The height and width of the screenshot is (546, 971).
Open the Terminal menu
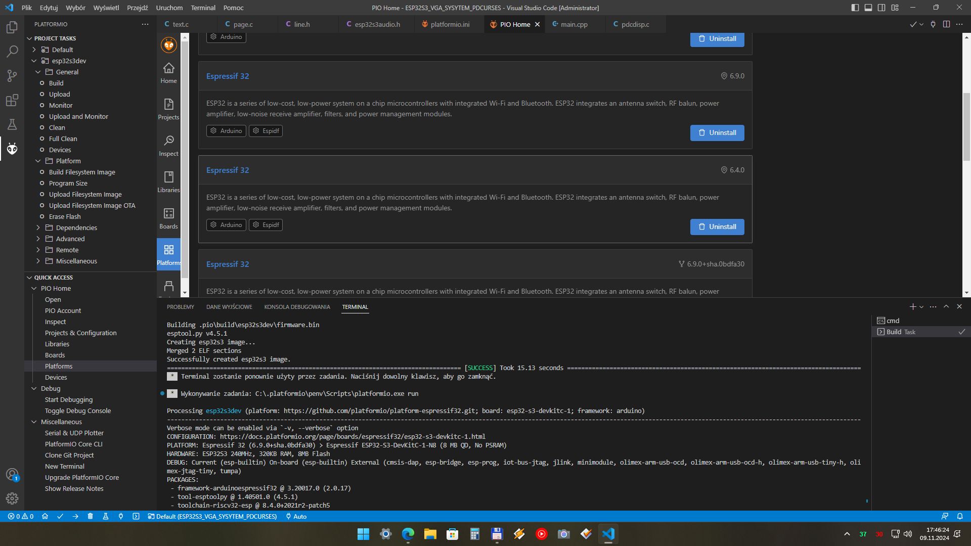pyautogui.click(x=203, y=8)
